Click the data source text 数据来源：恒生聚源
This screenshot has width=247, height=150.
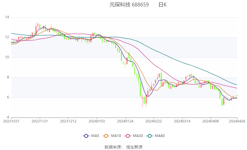(x=123, y=147)
